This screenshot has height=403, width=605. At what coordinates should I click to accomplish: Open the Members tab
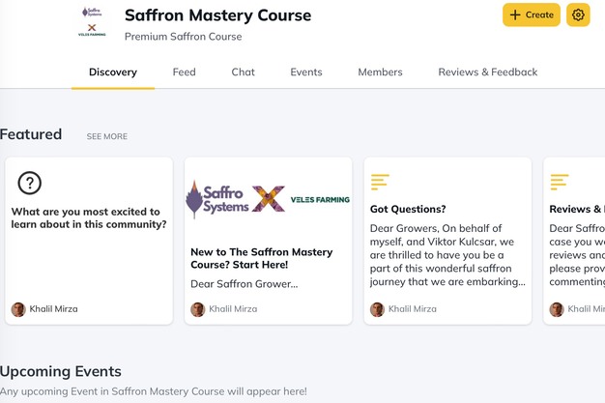pos(380,72)
